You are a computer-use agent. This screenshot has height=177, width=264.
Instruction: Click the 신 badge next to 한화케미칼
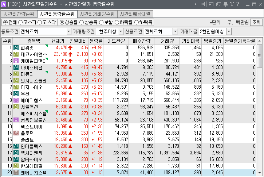click(16, 166)
